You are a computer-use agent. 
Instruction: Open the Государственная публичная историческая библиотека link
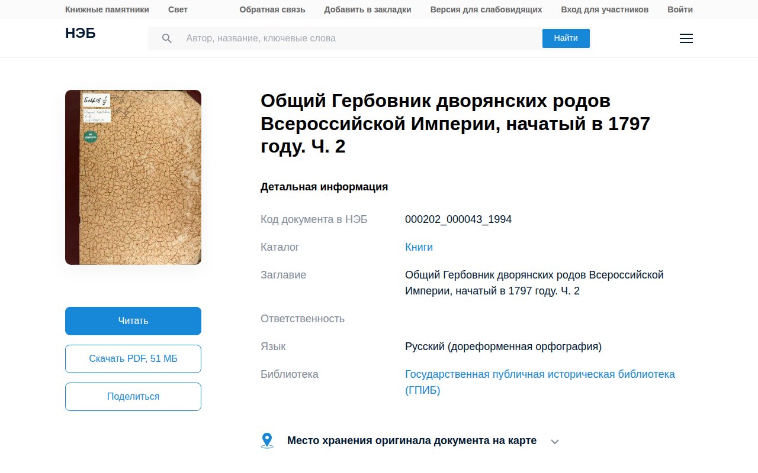click(540, 382)
